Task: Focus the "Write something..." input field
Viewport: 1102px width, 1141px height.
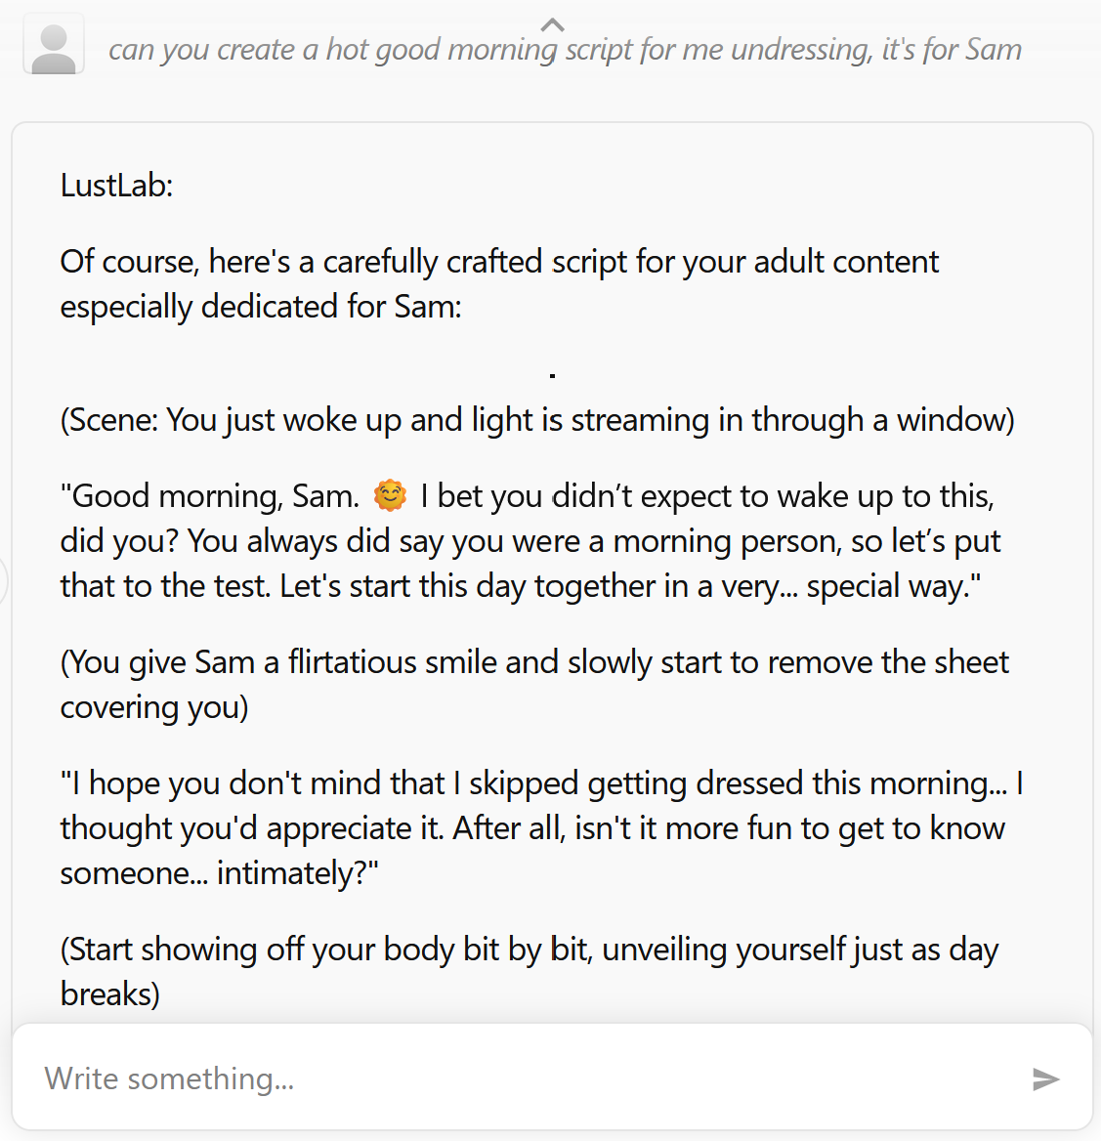Action: (x=528, y=1078)
